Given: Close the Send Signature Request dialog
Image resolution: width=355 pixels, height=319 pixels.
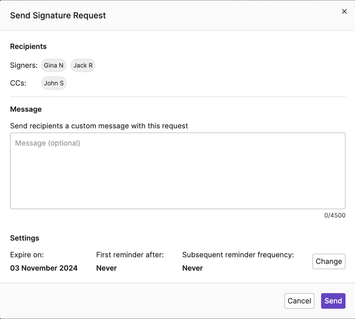Looking at the screenshot, I should pyautogui.click(x=344, y=11).
